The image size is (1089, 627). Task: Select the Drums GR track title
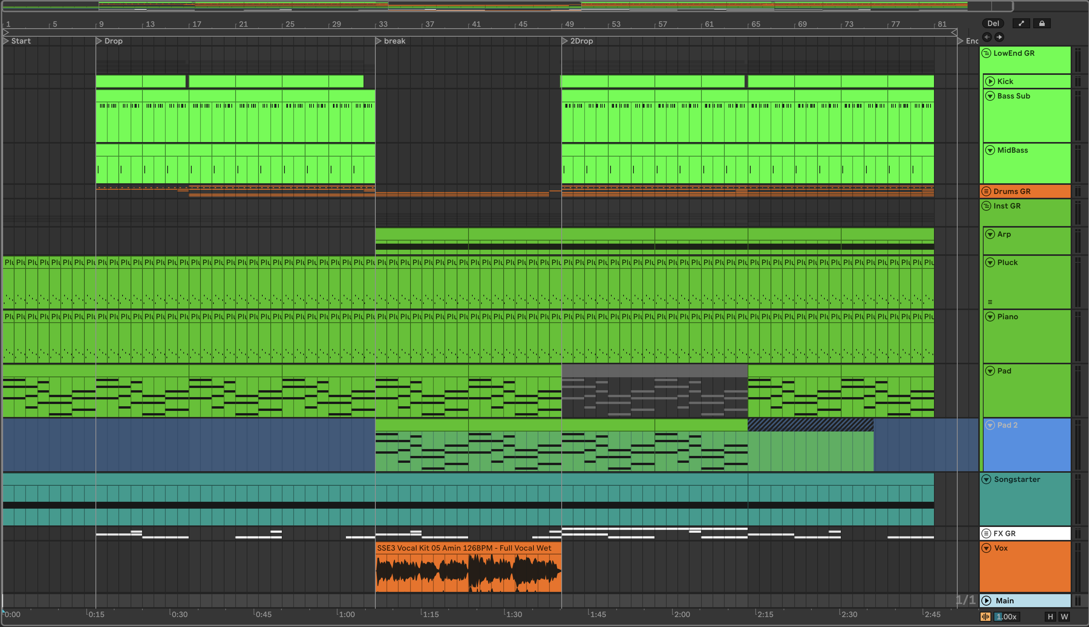[x=1012, y=191]
